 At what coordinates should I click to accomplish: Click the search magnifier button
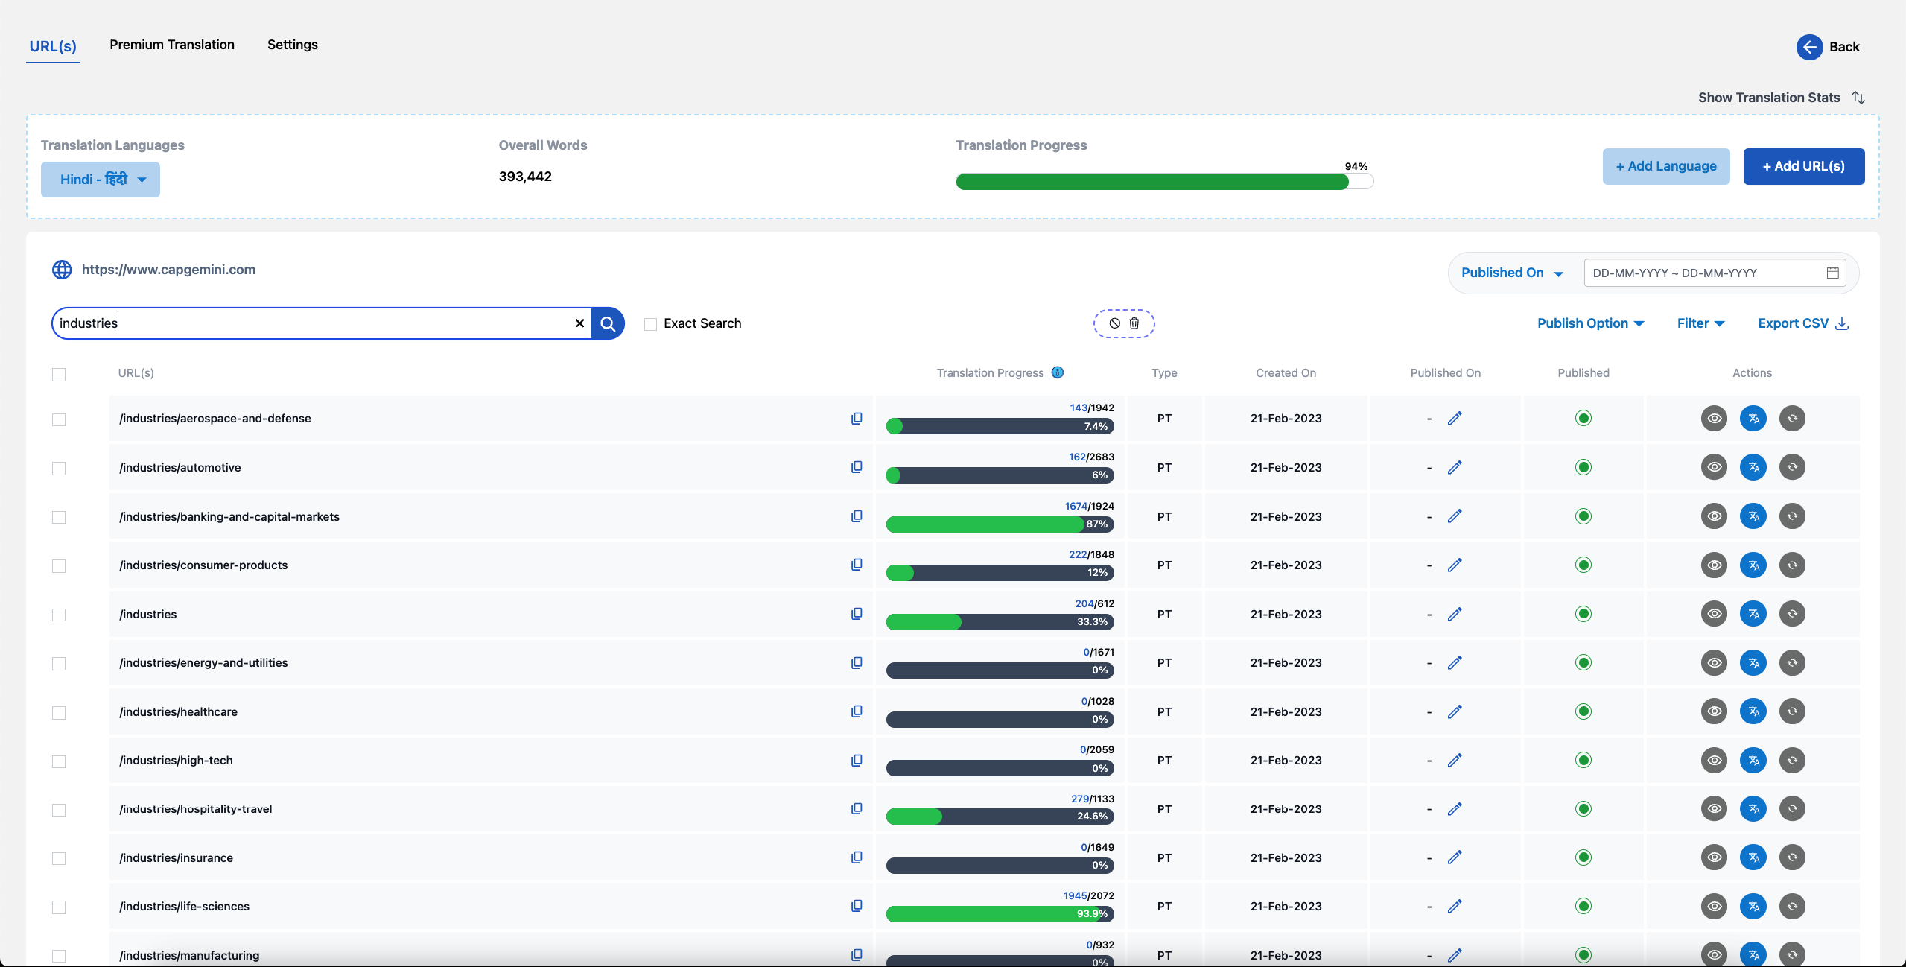608,323
